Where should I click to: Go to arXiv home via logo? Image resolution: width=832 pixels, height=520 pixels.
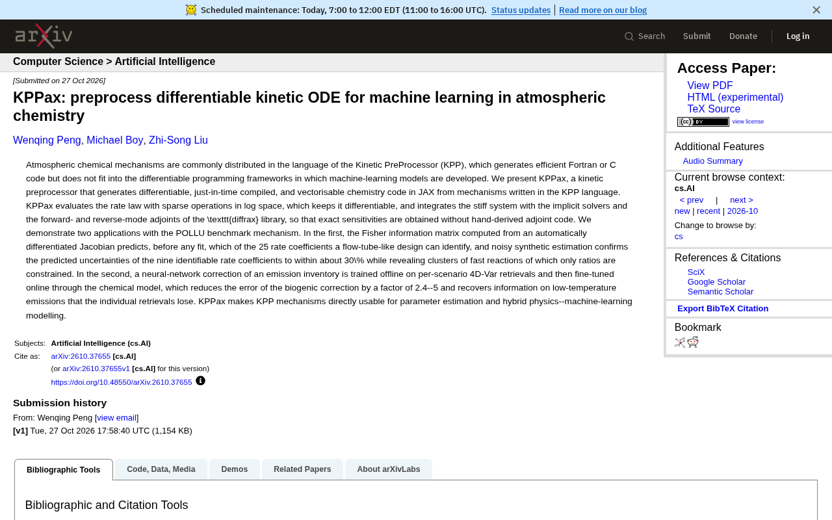coord(44,36)
